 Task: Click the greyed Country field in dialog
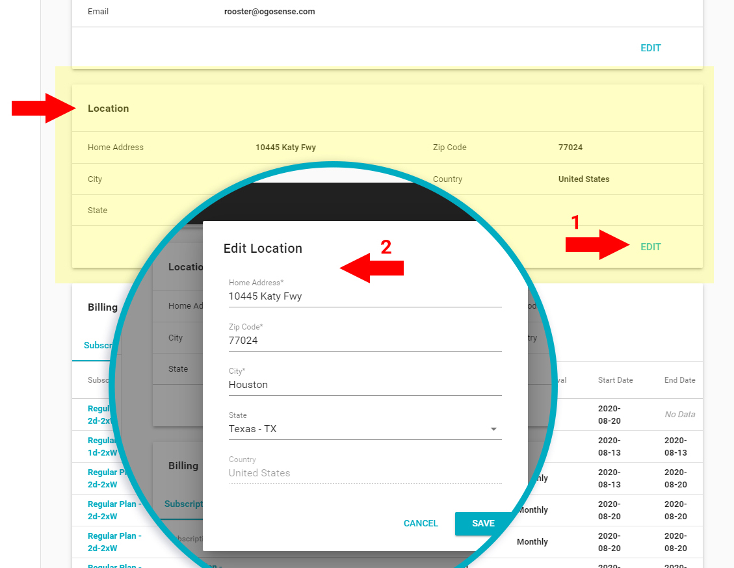pos(364,473)
